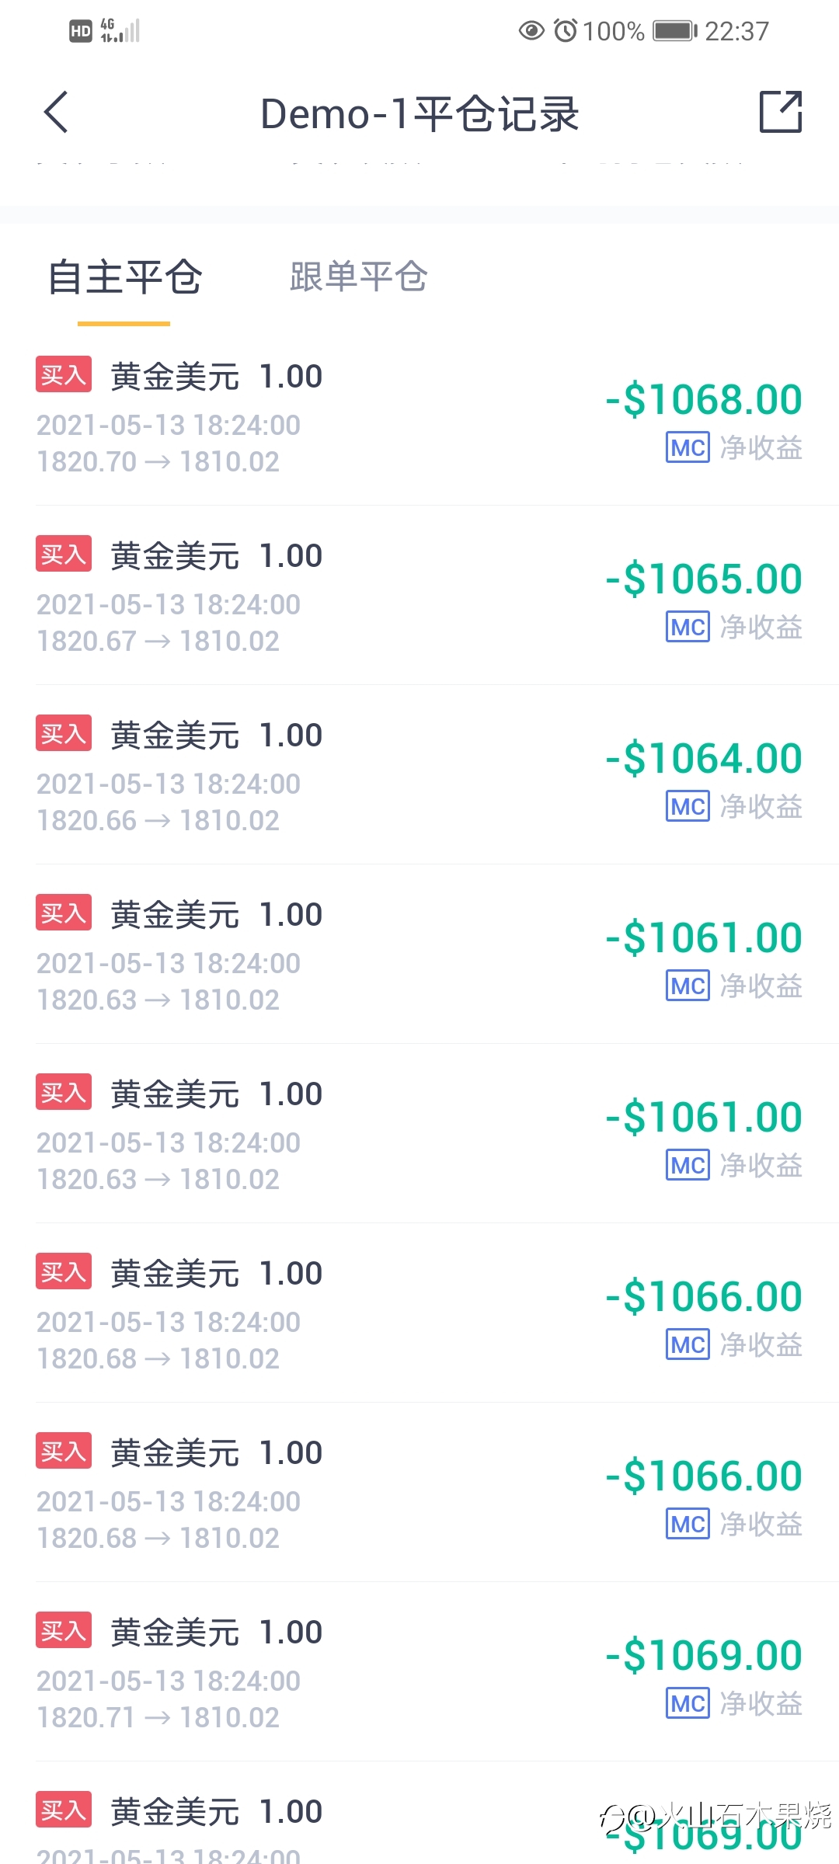
Task: Select the 自主平仓 tab
Action: click(124, 276)
